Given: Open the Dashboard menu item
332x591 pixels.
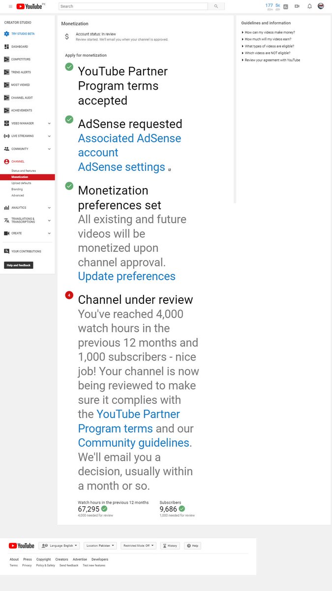Looking at the screenshot, I should (20, 46).
